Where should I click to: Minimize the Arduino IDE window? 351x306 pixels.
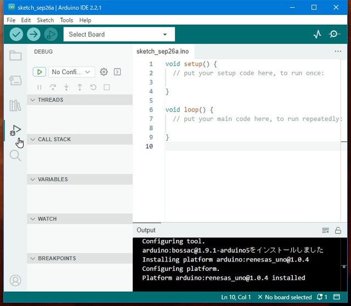pos(292,7)
